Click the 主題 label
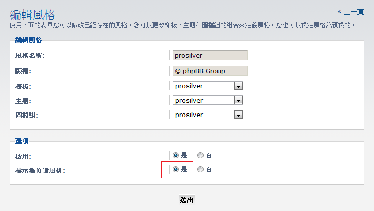 pyautogui.click(x=23, y=101)
